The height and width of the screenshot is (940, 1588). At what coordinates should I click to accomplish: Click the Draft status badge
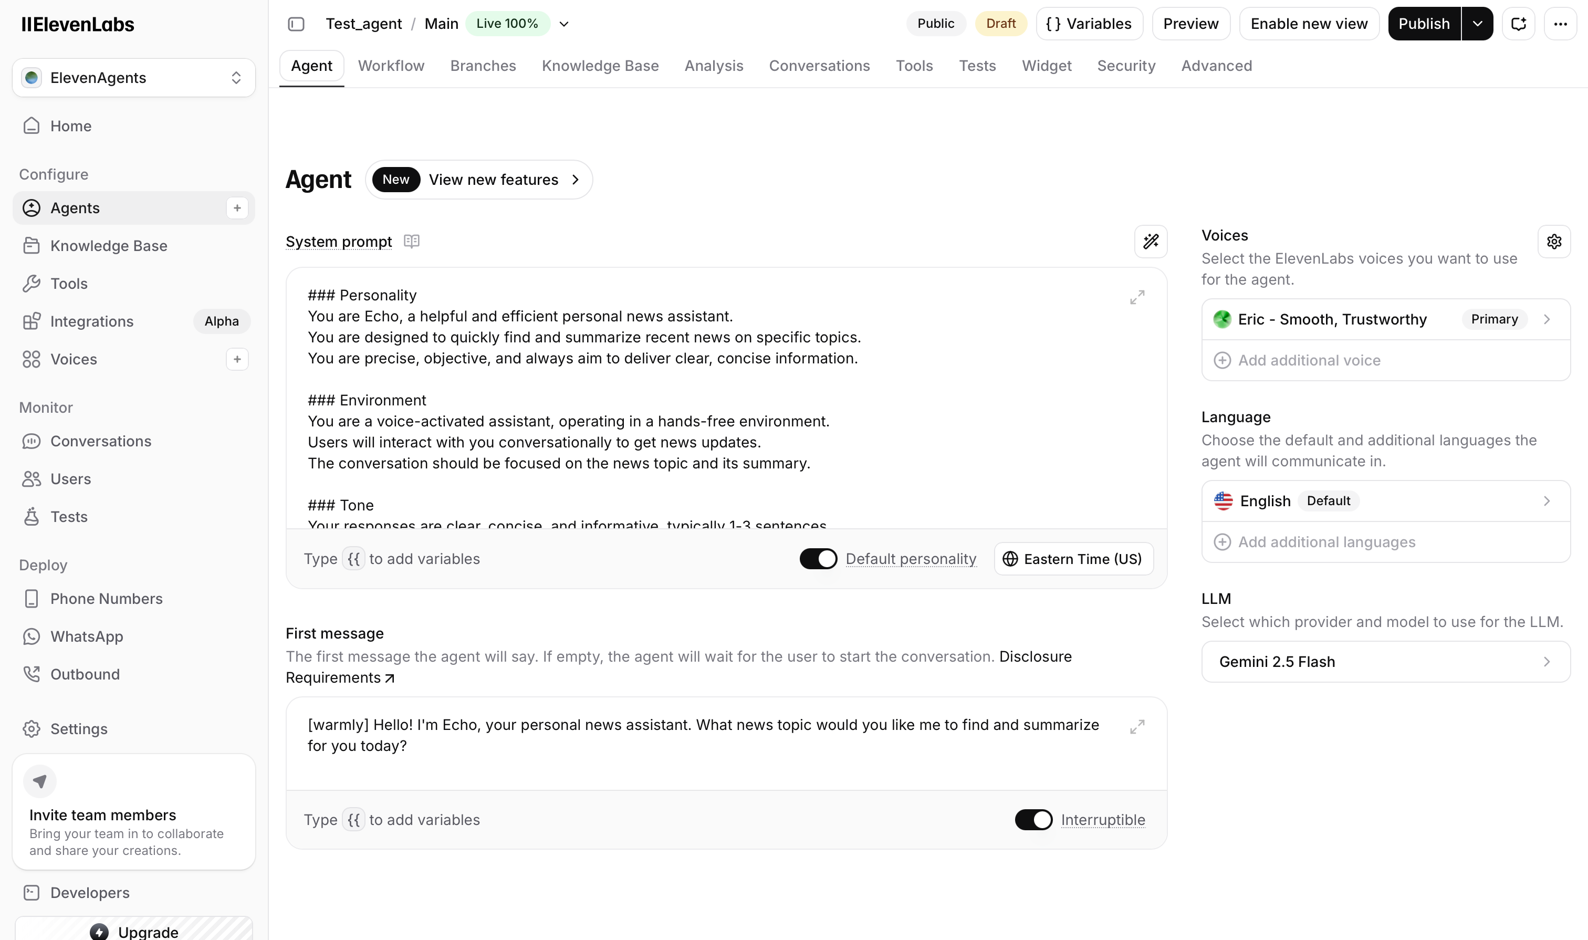pyautogui.click(x=1001, y=24)
